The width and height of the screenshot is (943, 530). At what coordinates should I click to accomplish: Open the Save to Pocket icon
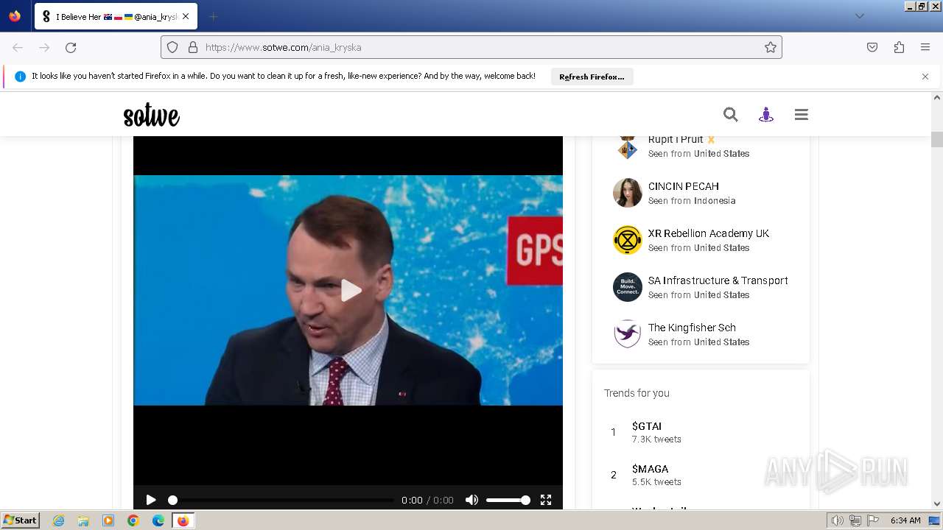click(872, 47)
